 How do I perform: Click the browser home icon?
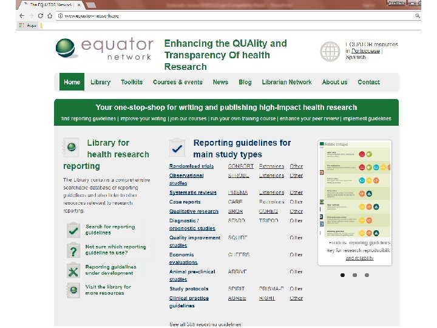click(x=50, y=16)
